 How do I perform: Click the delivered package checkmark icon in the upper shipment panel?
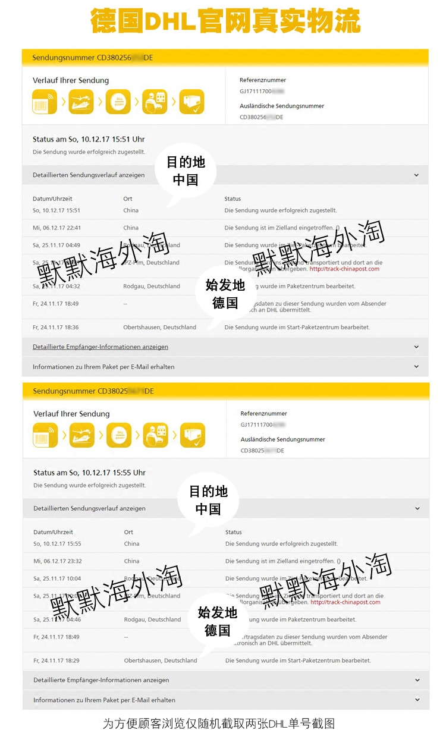191,102
